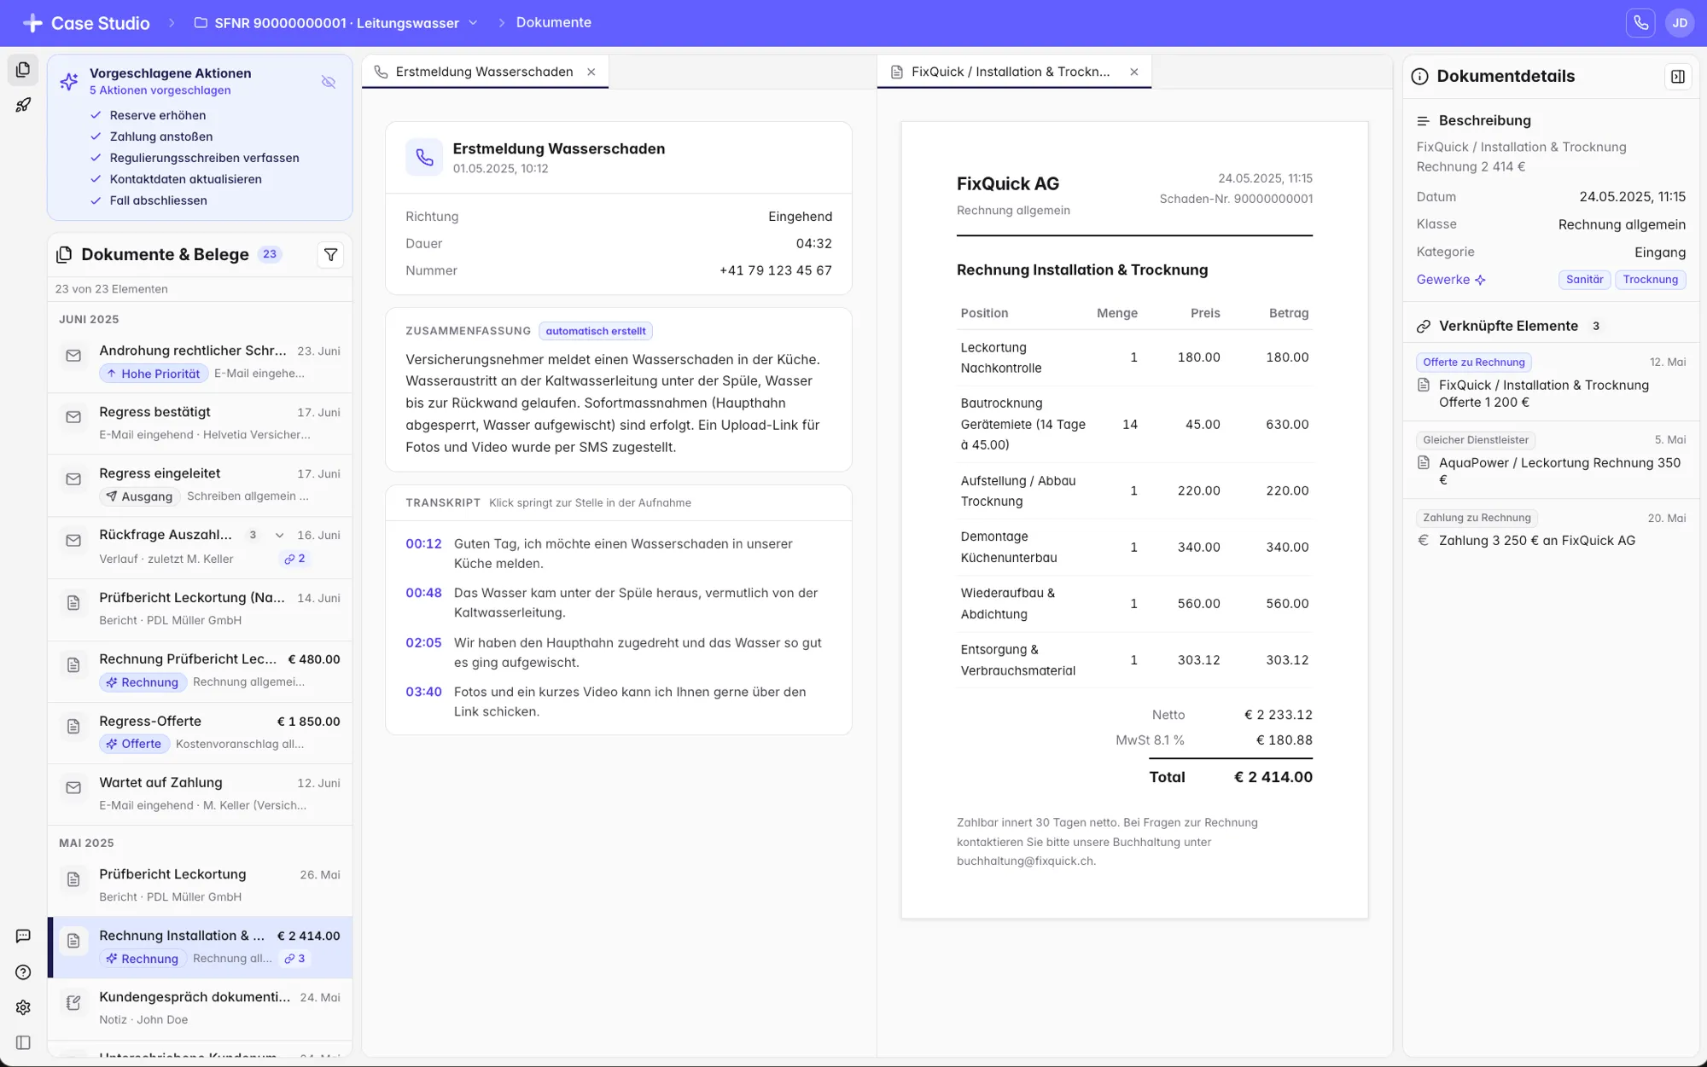The image size is (1707, 1067).
Task: Jump to transcript timestamp 03:40
Action: pos(423,692)
